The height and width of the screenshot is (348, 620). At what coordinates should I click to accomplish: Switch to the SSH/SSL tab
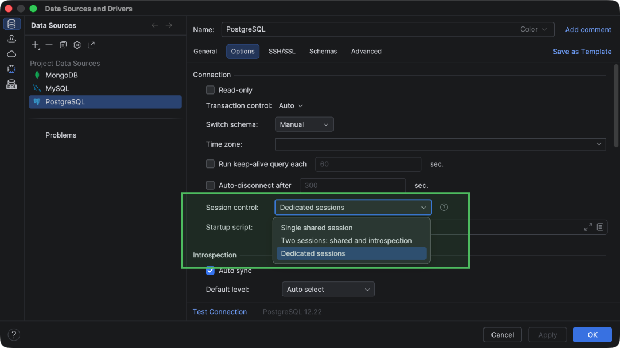[282, 52]
